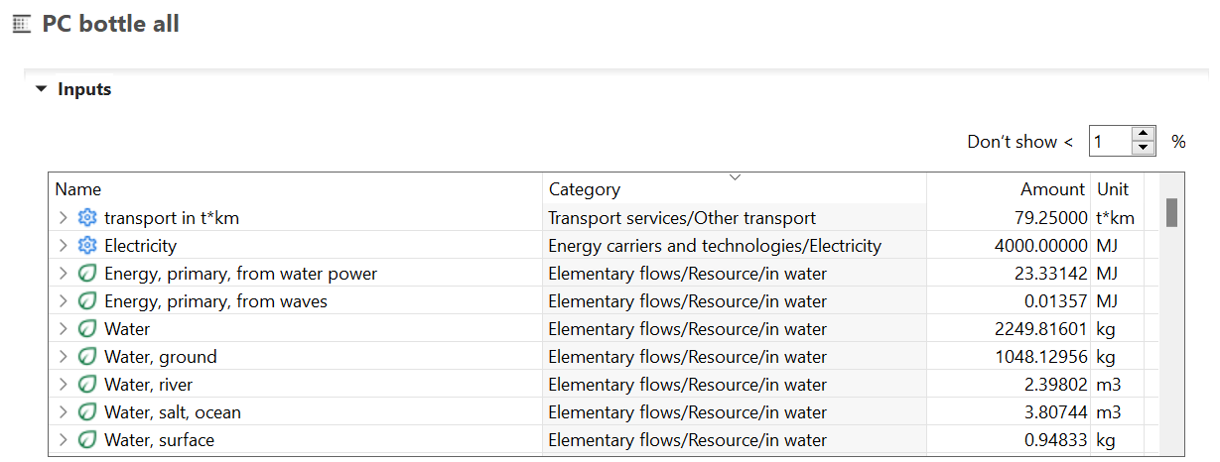The width and height of the screenshot is (1220, 462).
Task: Expand the Electricity row
Action: (63, 246)
